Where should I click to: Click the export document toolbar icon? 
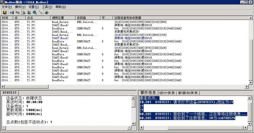click(x=23, y=13)
